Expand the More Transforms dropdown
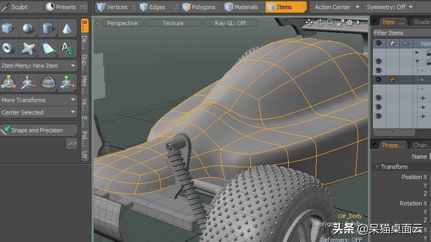Screen dimensions: 431x242 pos(39,100)
